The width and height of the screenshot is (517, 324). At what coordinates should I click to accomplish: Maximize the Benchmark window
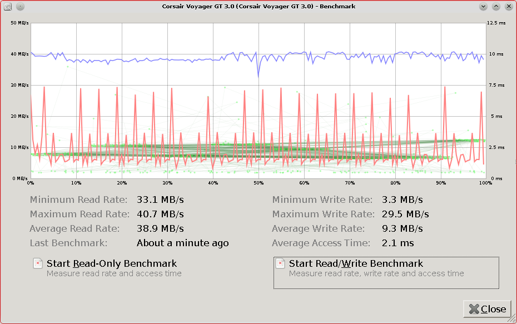pos(496,6)
